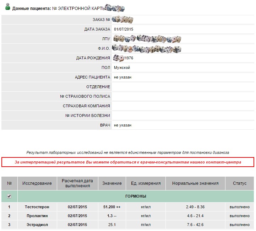Image resolution: width=256 pixels, height=231 pixels.
Task: Toggle the ГОРМОНЫ group checkbox
Action: pos(9,196)
